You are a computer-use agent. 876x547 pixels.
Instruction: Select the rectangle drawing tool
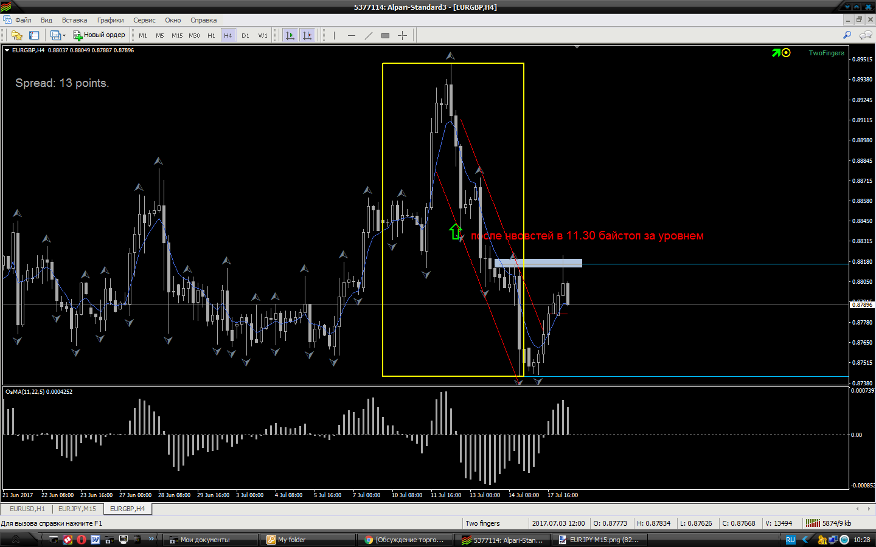[x=385, y=35]
